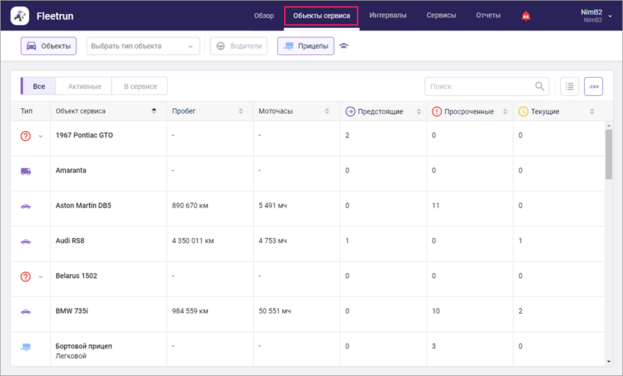Viewport: 623px width, 376px height.
Task: Click the Fleetrun logo icon
Action: 20,15
